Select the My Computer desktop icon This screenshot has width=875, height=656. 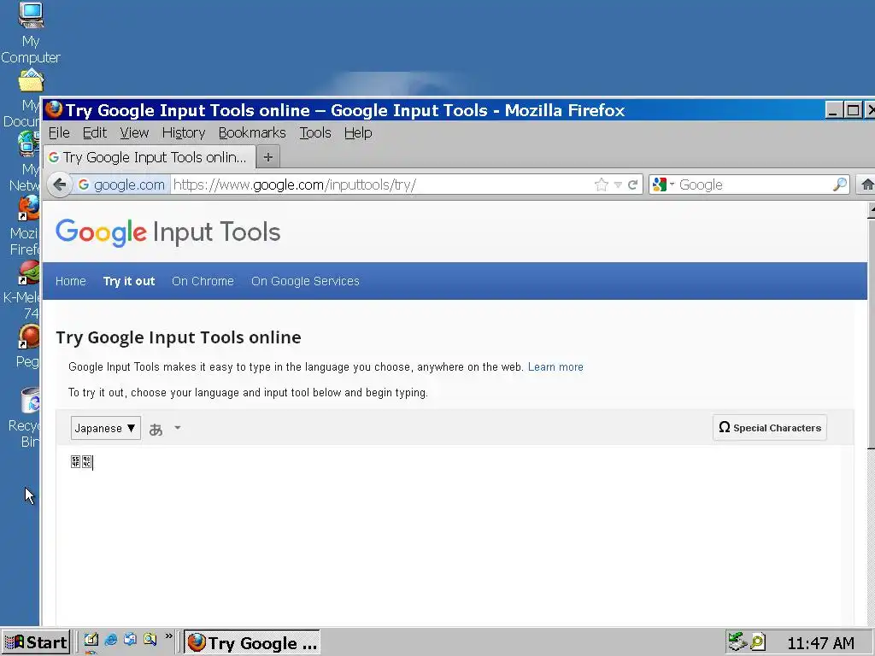pos(31,33)
